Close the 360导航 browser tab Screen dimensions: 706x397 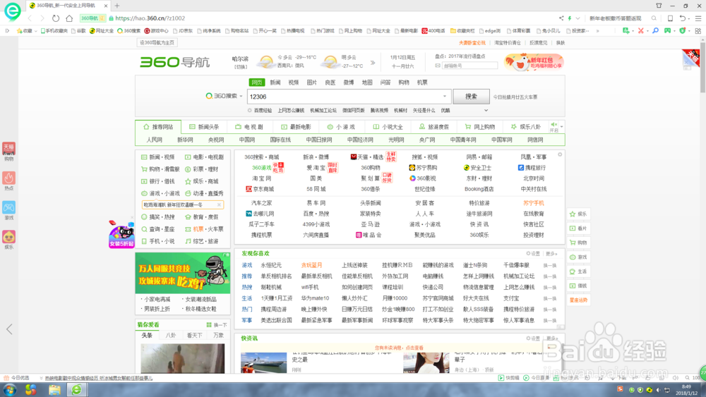(106, 6)
